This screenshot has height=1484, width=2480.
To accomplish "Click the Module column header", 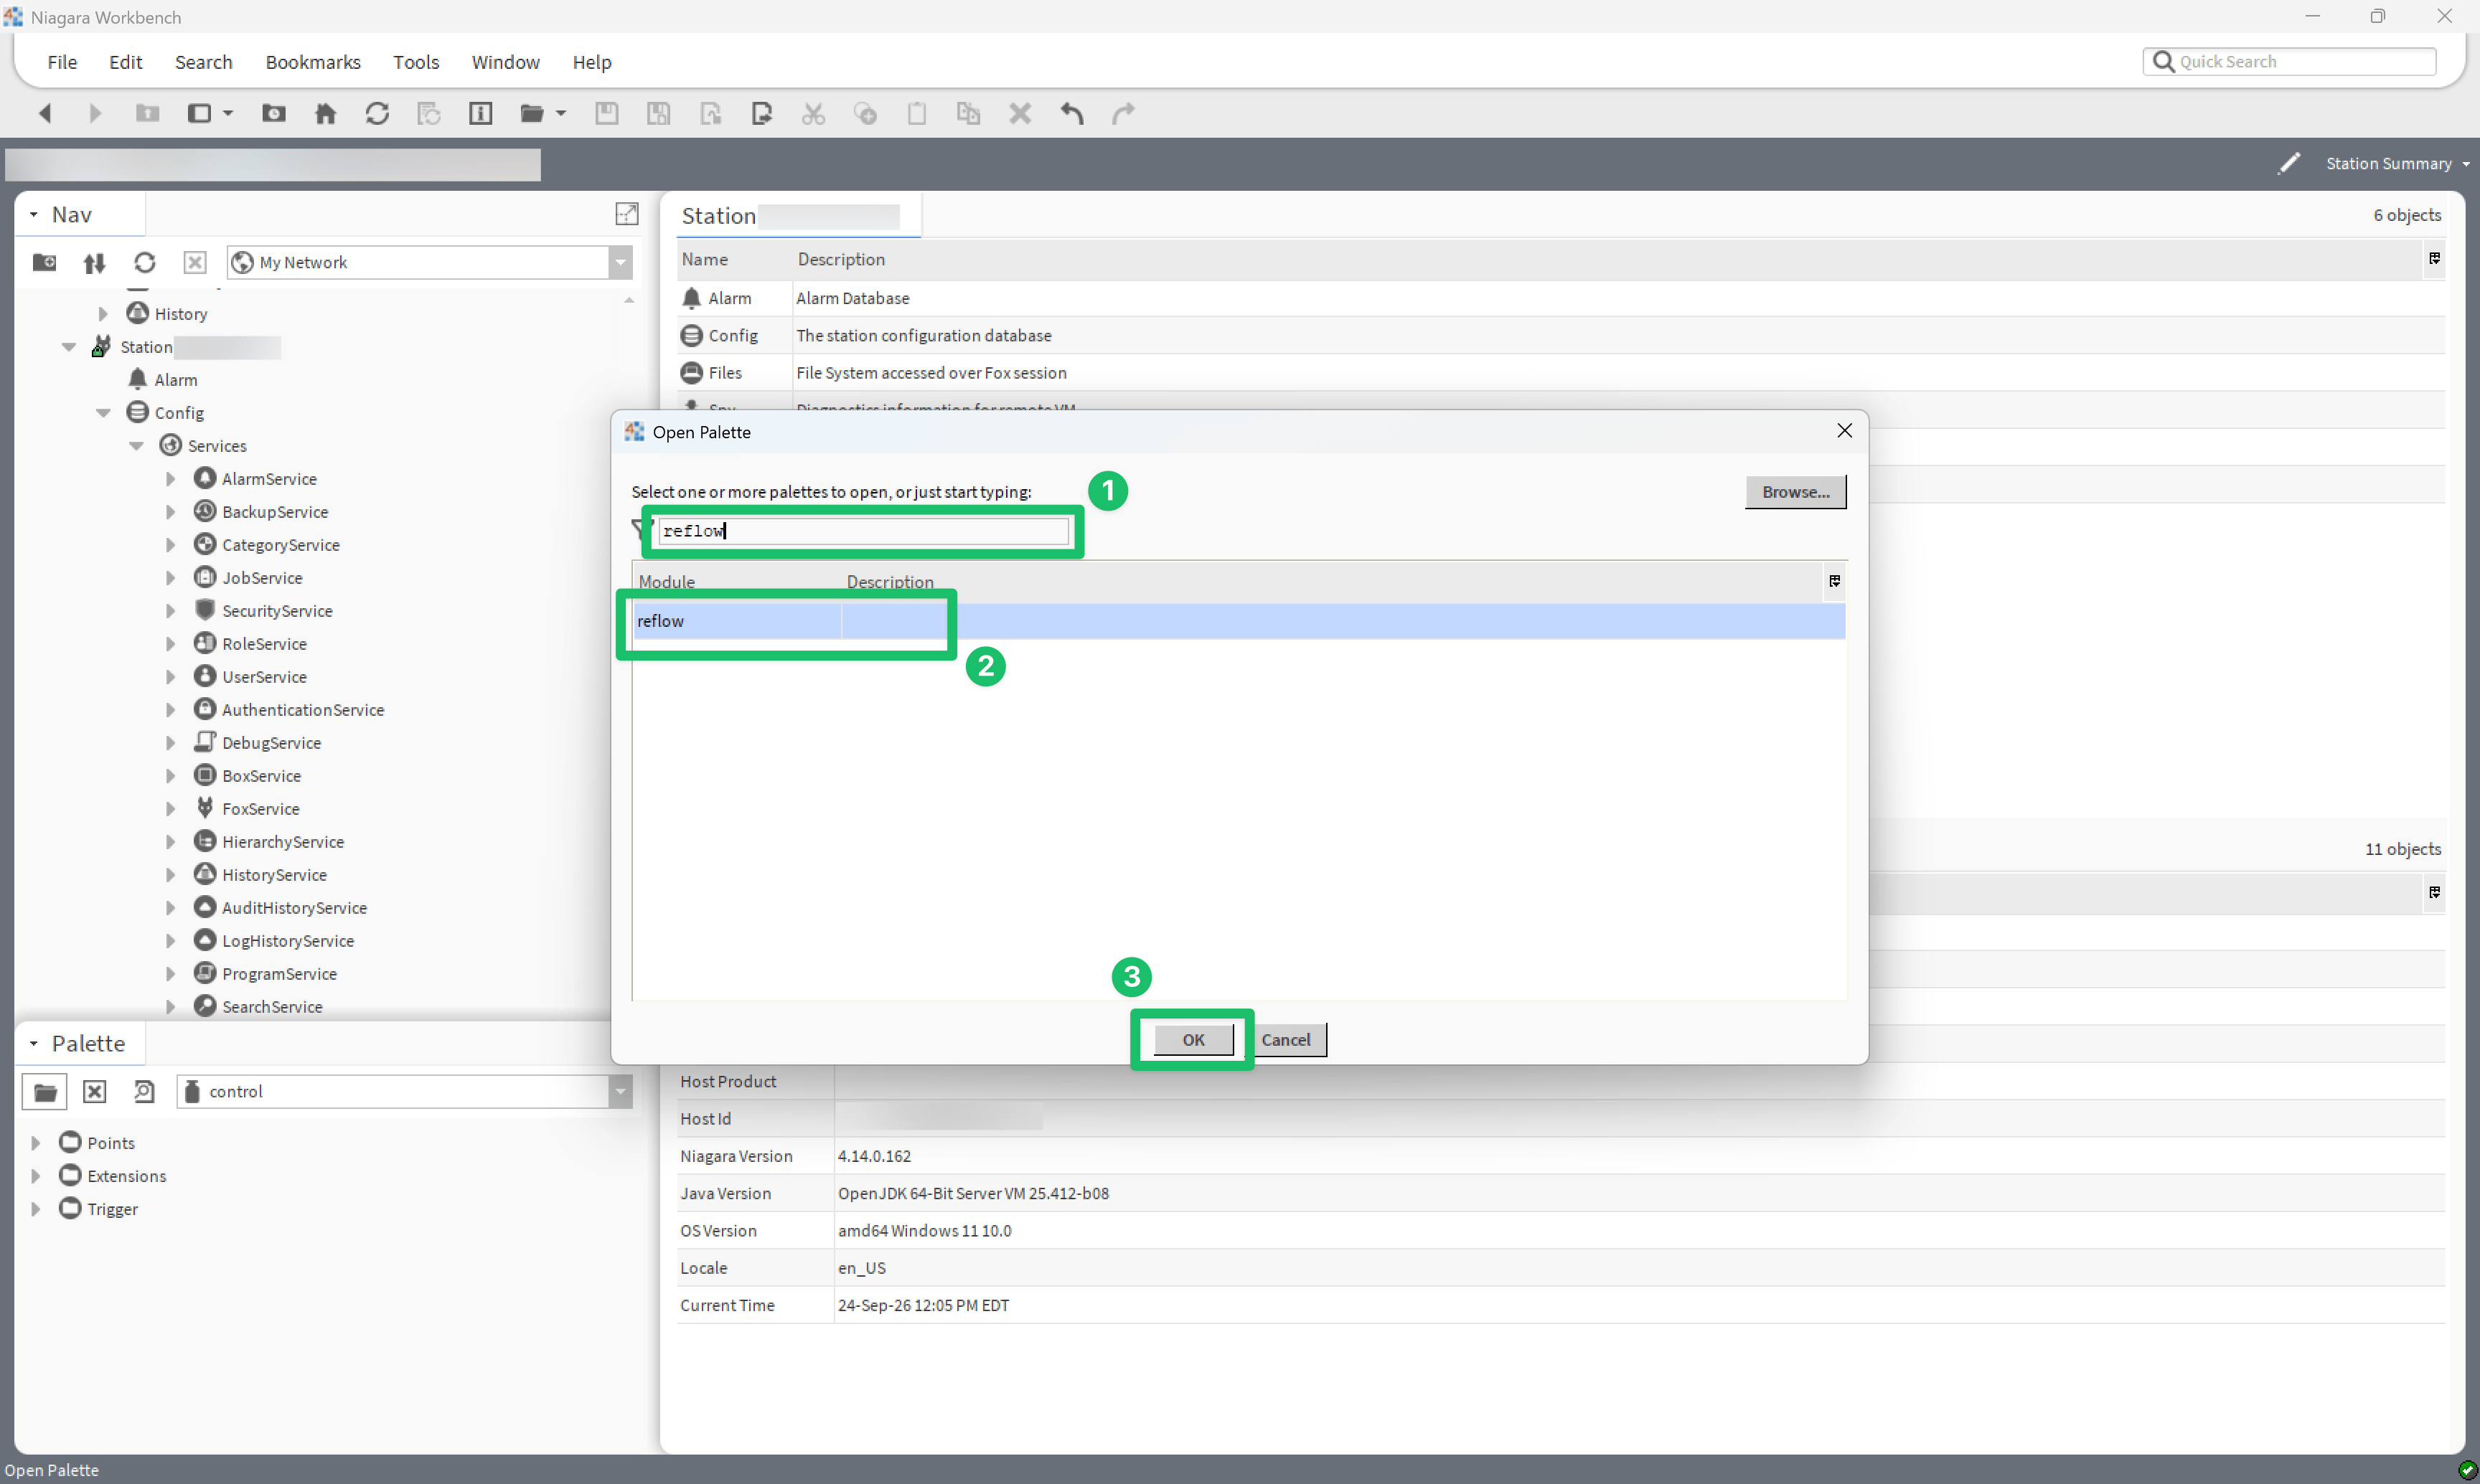I will pyautogui.click(x=666, y=582).
